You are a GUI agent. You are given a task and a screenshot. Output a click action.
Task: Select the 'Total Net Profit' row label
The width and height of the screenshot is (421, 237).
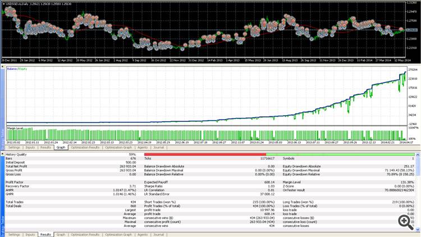coord(16,166)
